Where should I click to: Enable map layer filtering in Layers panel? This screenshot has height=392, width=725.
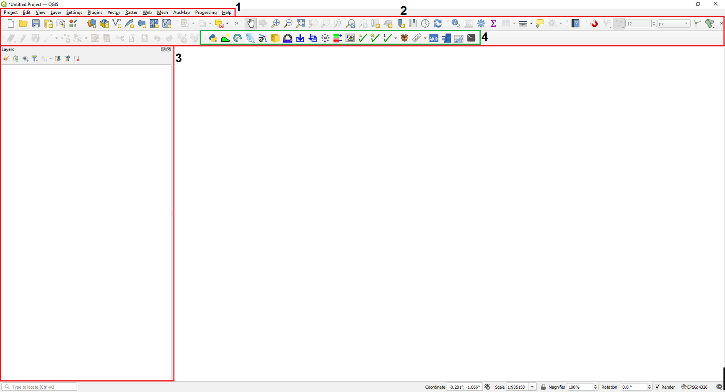tap(35, 59)
